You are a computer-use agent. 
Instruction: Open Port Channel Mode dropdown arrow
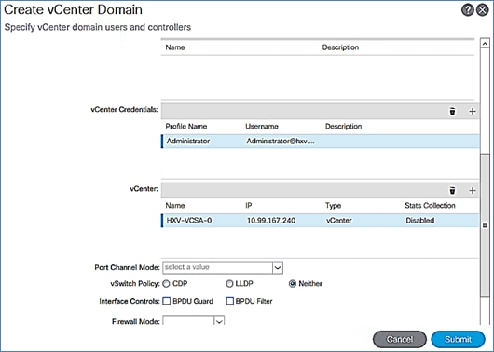[x=278, y=267]
